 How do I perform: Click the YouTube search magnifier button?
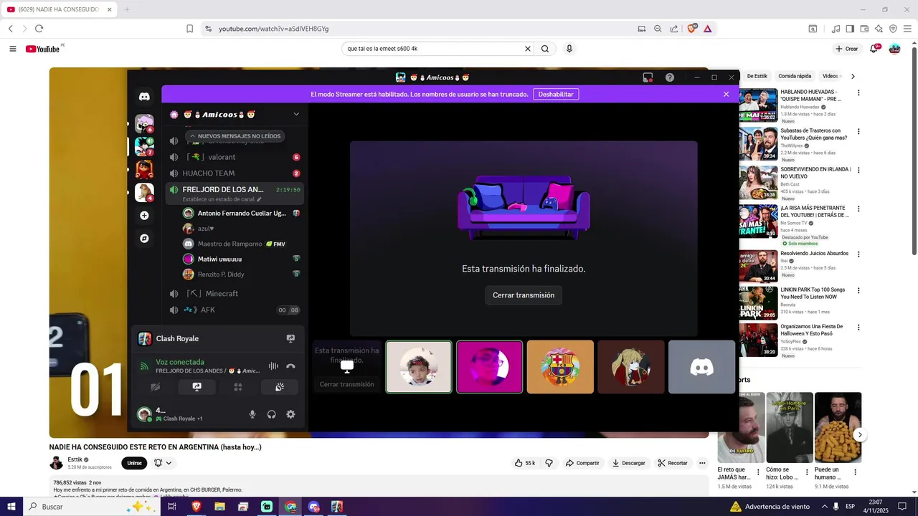545,49
